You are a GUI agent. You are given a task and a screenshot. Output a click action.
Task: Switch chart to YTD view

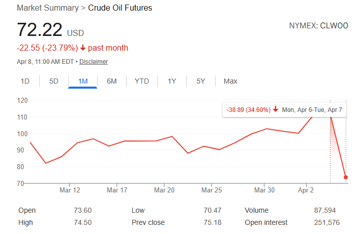[141, 81]
